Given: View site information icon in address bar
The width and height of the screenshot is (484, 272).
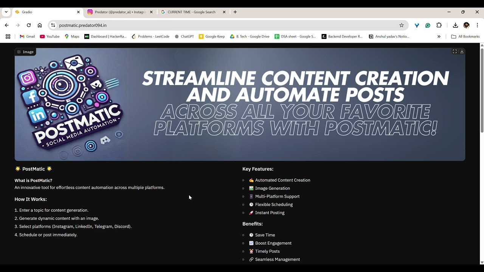Looking at the screenshot, I should [53, 25].
